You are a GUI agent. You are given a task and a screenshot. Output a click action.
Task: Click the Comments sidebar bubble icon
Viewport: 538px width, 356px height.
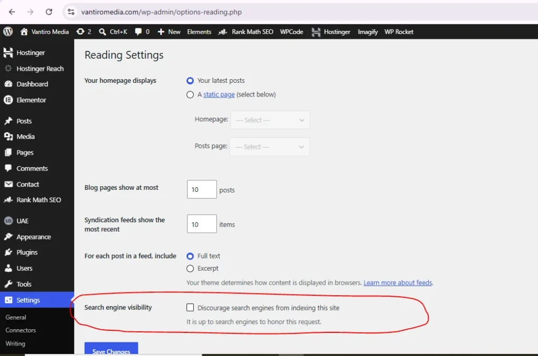point(8,168)
